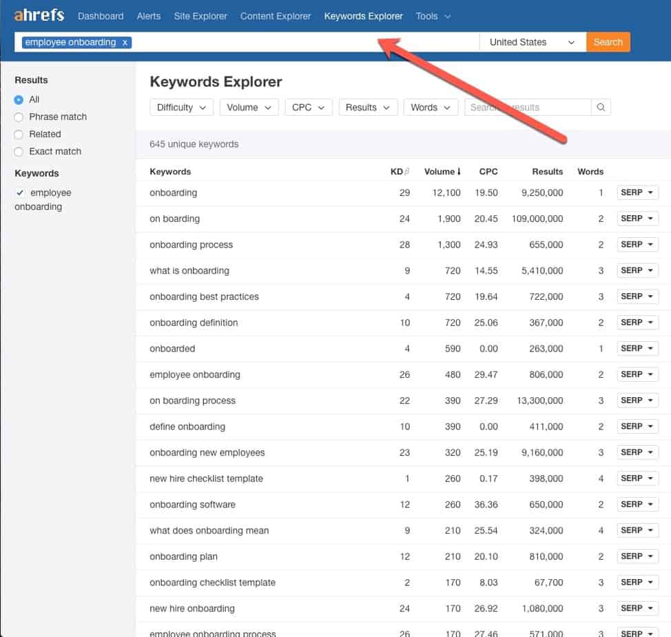Click the orange Search button

(x=608, y=42)
